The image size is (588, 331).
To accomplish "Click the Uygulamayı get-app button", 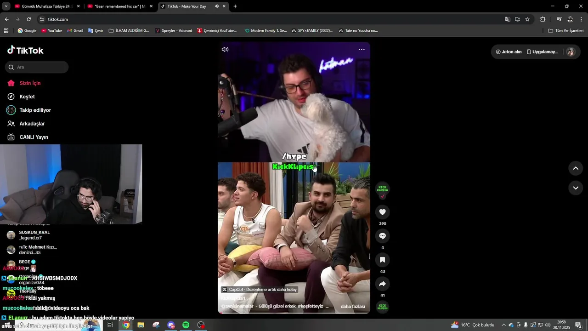I will click(543, 52).
